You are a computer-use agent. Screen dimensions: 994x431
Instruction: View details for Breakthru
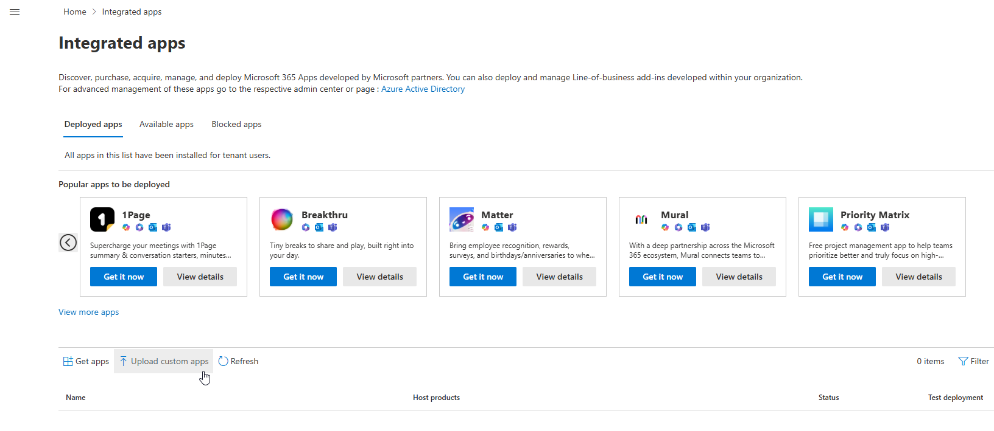pyautogui.click(x=379, y=277)
